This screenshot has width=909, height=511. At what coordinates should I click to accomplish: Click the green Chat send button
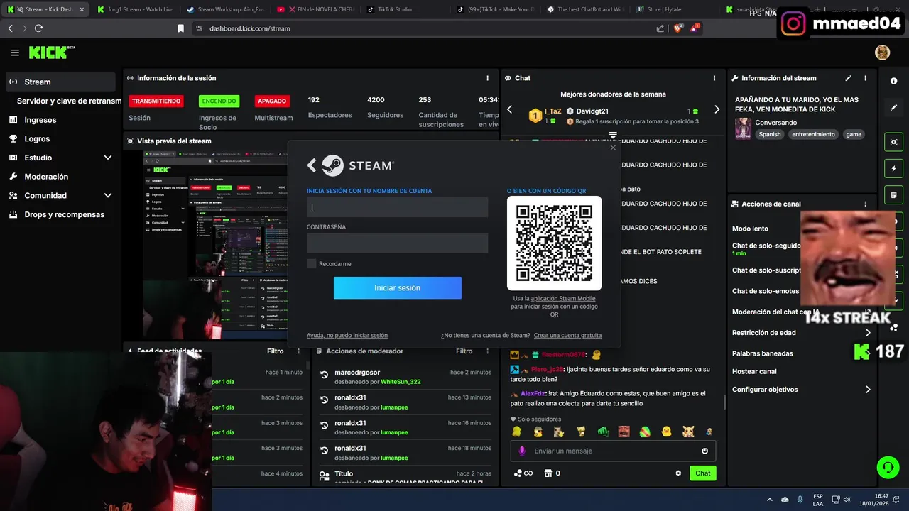click(x=702, y=473)
